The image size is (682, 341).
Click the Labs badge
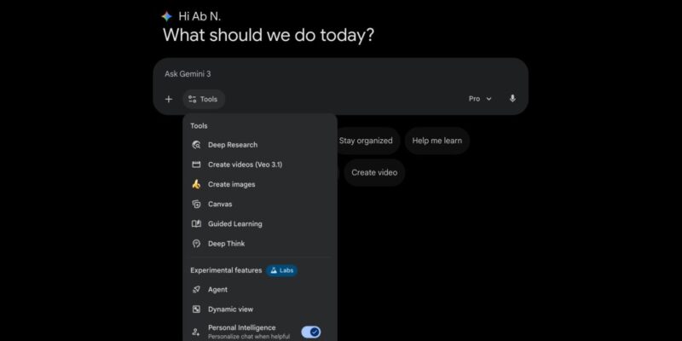pyautogui.click(x=282, y=270)
